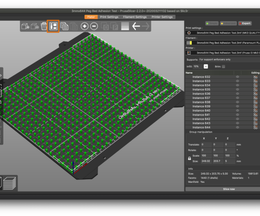
Task: Open the variable layer height tool
Action: click(125, 26)
